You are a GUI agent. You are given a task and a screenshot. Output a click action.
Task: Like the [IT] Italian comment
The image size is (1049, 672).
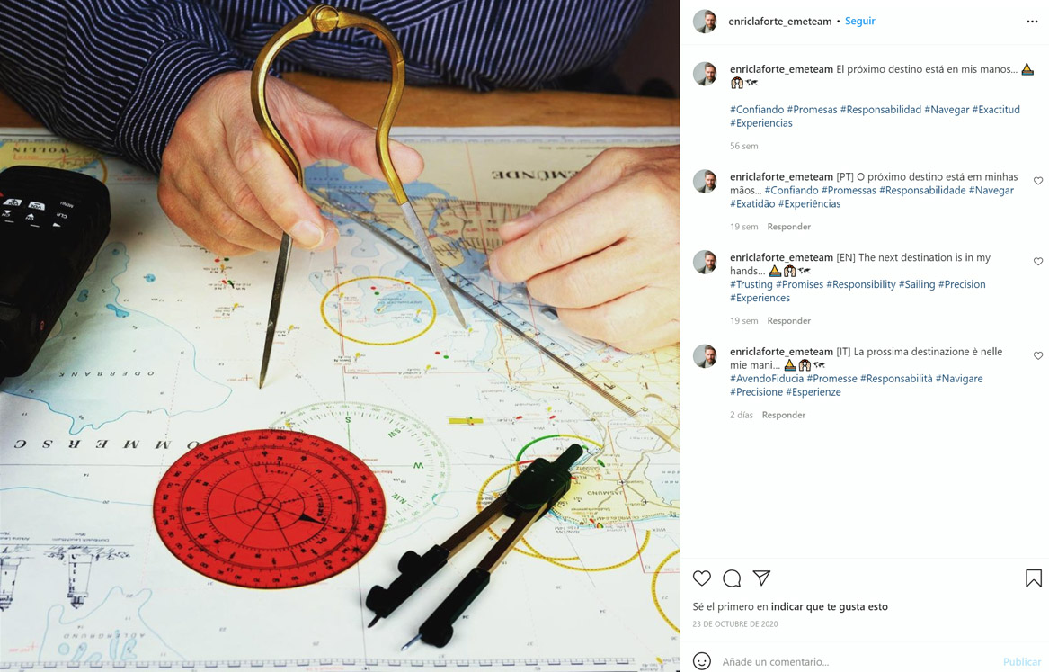click(x=1038, y=356)
